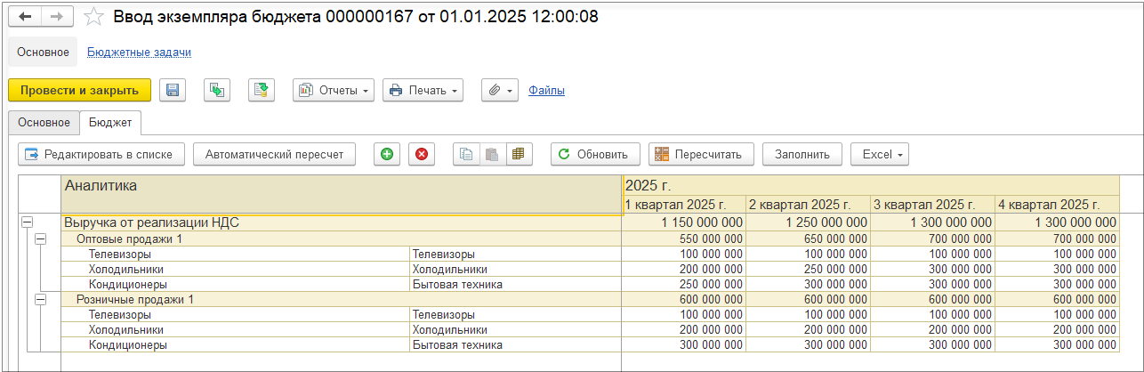The image size is (1144, 372).
Task: Click the copy cells icon
Action: [466, 154]
